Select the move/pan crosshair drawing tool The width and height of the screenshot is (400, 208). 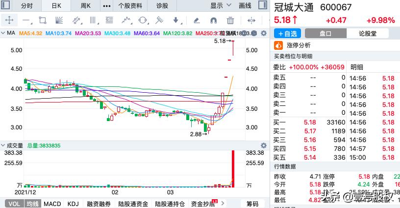9,20
